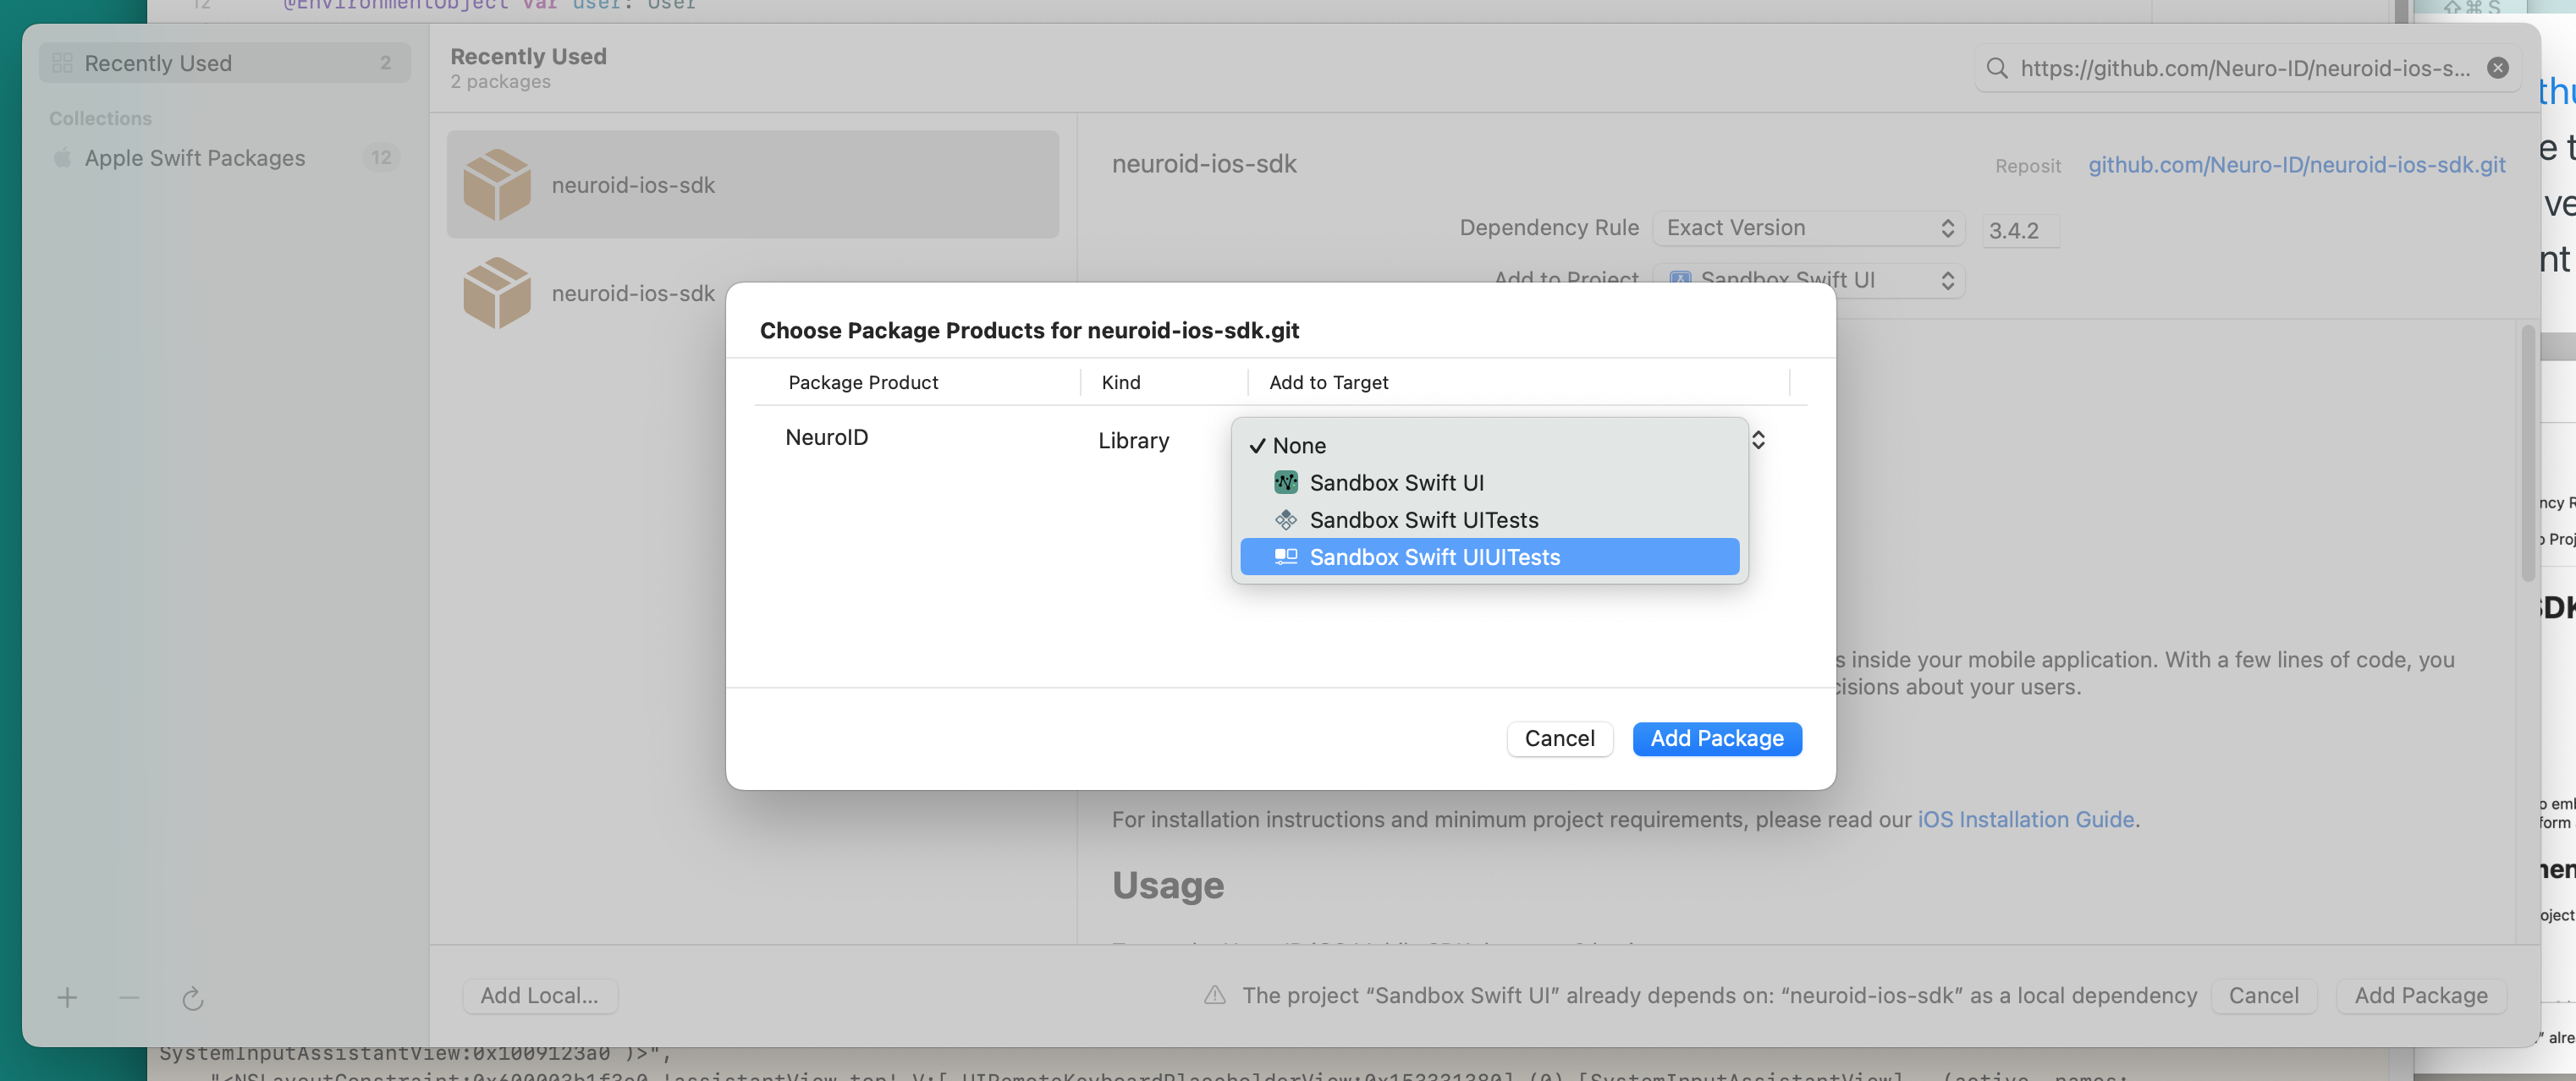The width and height of the screenshot is (2576, 1081).
Task: Edit the version field showing 3.4.2
Action: [2020, 231]
